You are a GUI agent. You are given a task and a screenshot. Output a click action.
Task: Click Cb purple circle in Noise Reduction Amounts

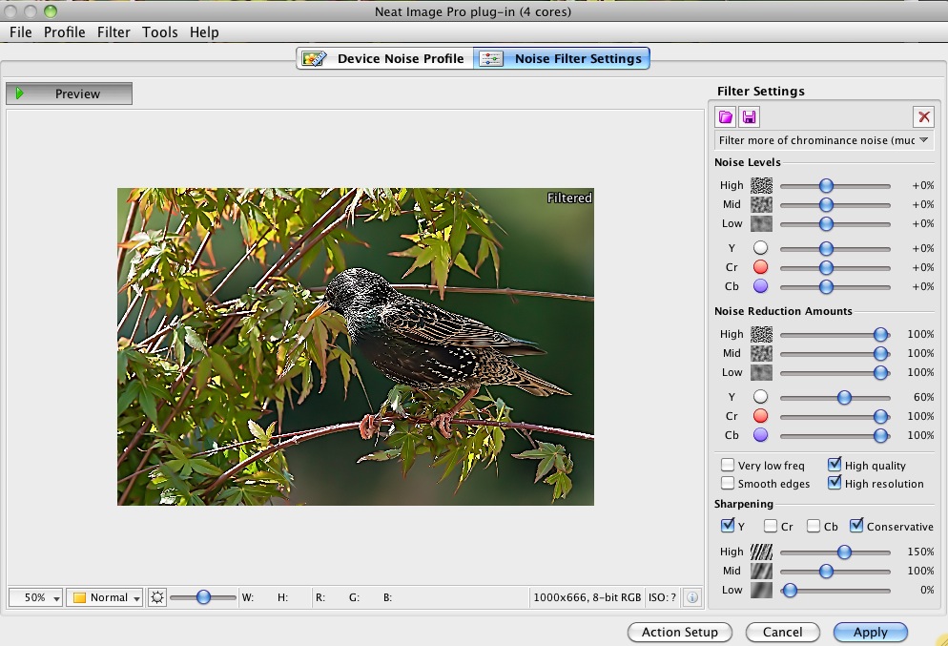[760, 435]
